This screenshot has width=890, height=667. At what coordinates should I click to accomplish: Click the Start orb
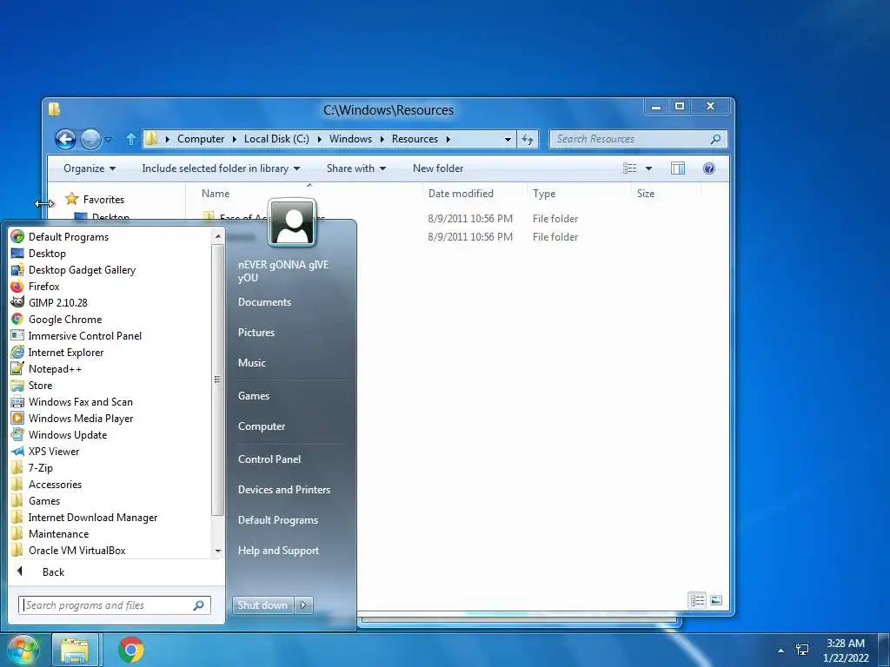tap(23, 650)
